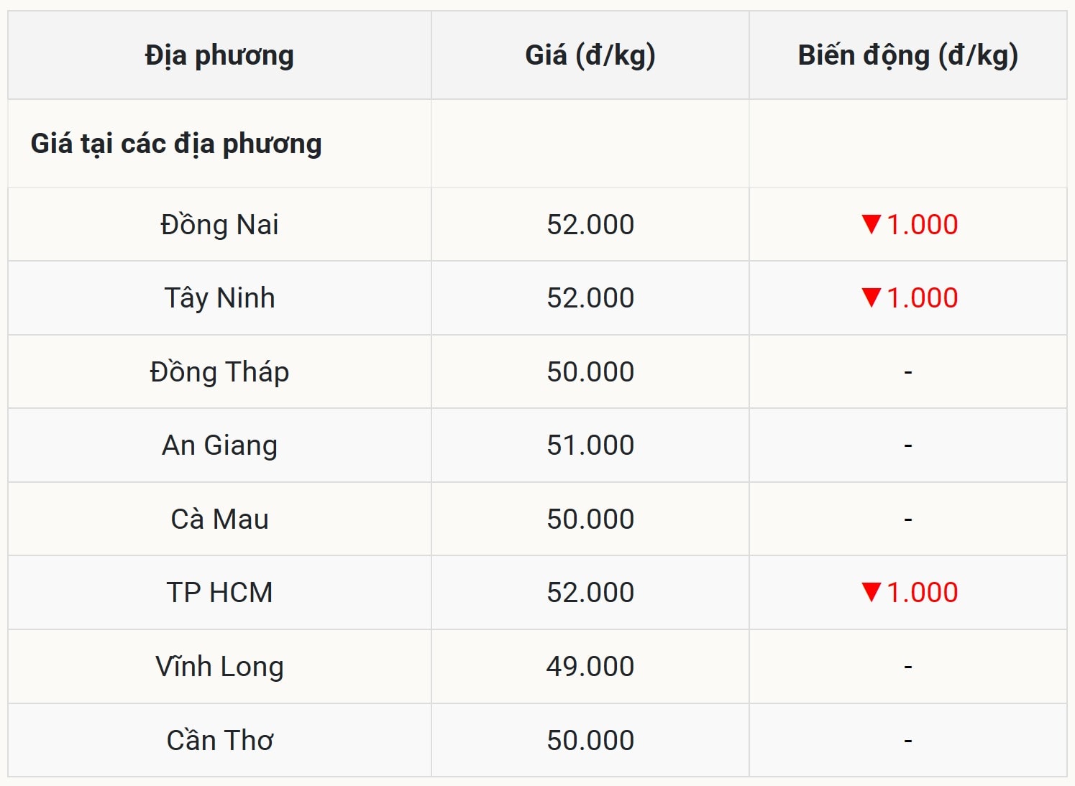Click the Biến động (đ/kg) column header
This screenshot has height=786, width=1075.
coord(907,55)
